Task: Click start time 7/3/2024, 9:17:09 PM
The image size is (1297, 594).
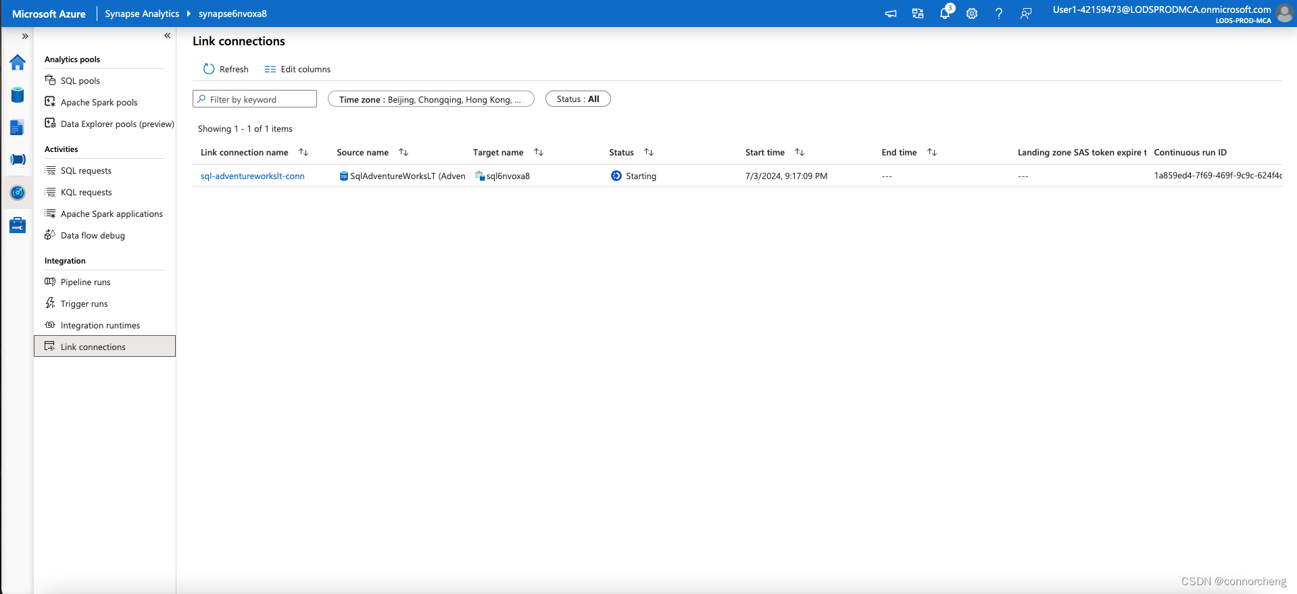Action: click(786, 176)
